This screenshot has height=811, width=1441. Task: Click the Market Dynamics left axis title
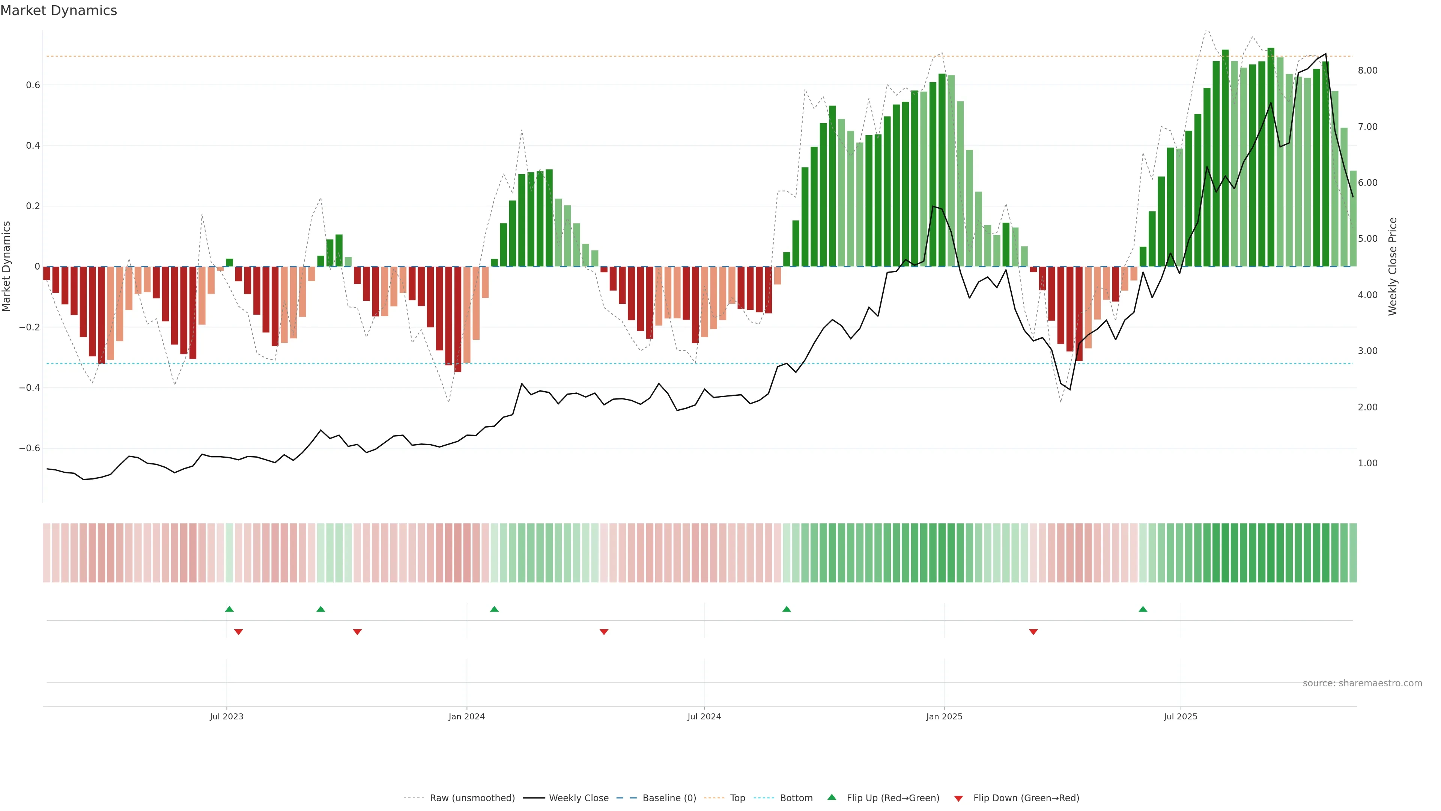pyautogui.click(x=7, y=267)
